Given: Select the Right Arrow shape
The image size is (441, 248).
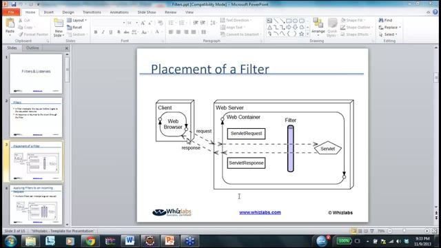Looking at the screenshot, I should tap(289, 28).
